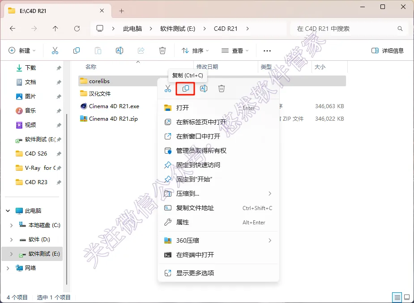Click the computer icon in the address bar

100,29
